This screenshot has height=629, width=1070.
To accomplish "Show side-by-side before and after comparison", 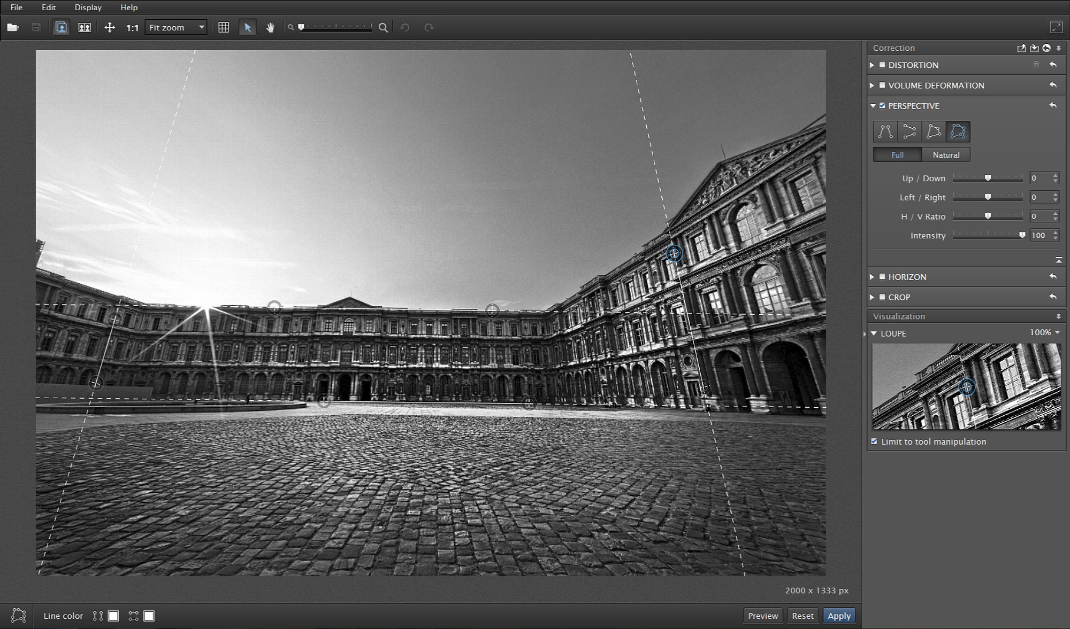I will tap(85, 27).
